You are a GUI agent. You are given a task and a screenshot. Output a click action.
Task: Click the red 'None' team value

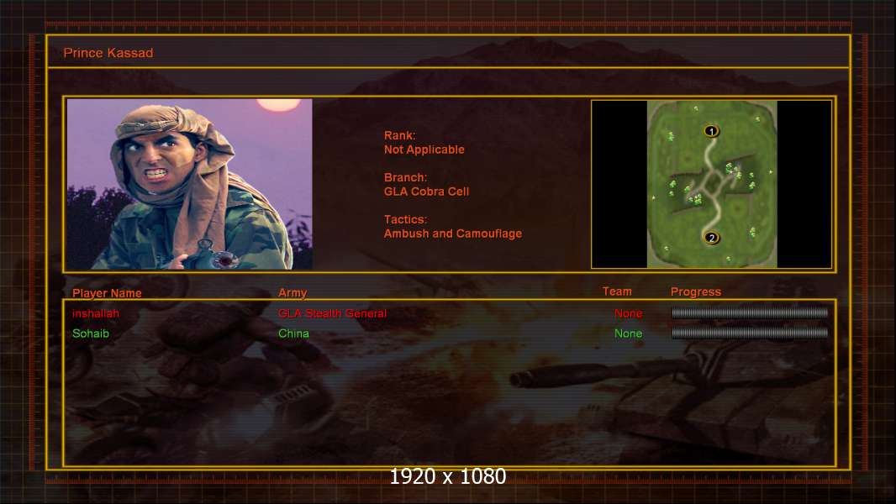coord(628,313)
